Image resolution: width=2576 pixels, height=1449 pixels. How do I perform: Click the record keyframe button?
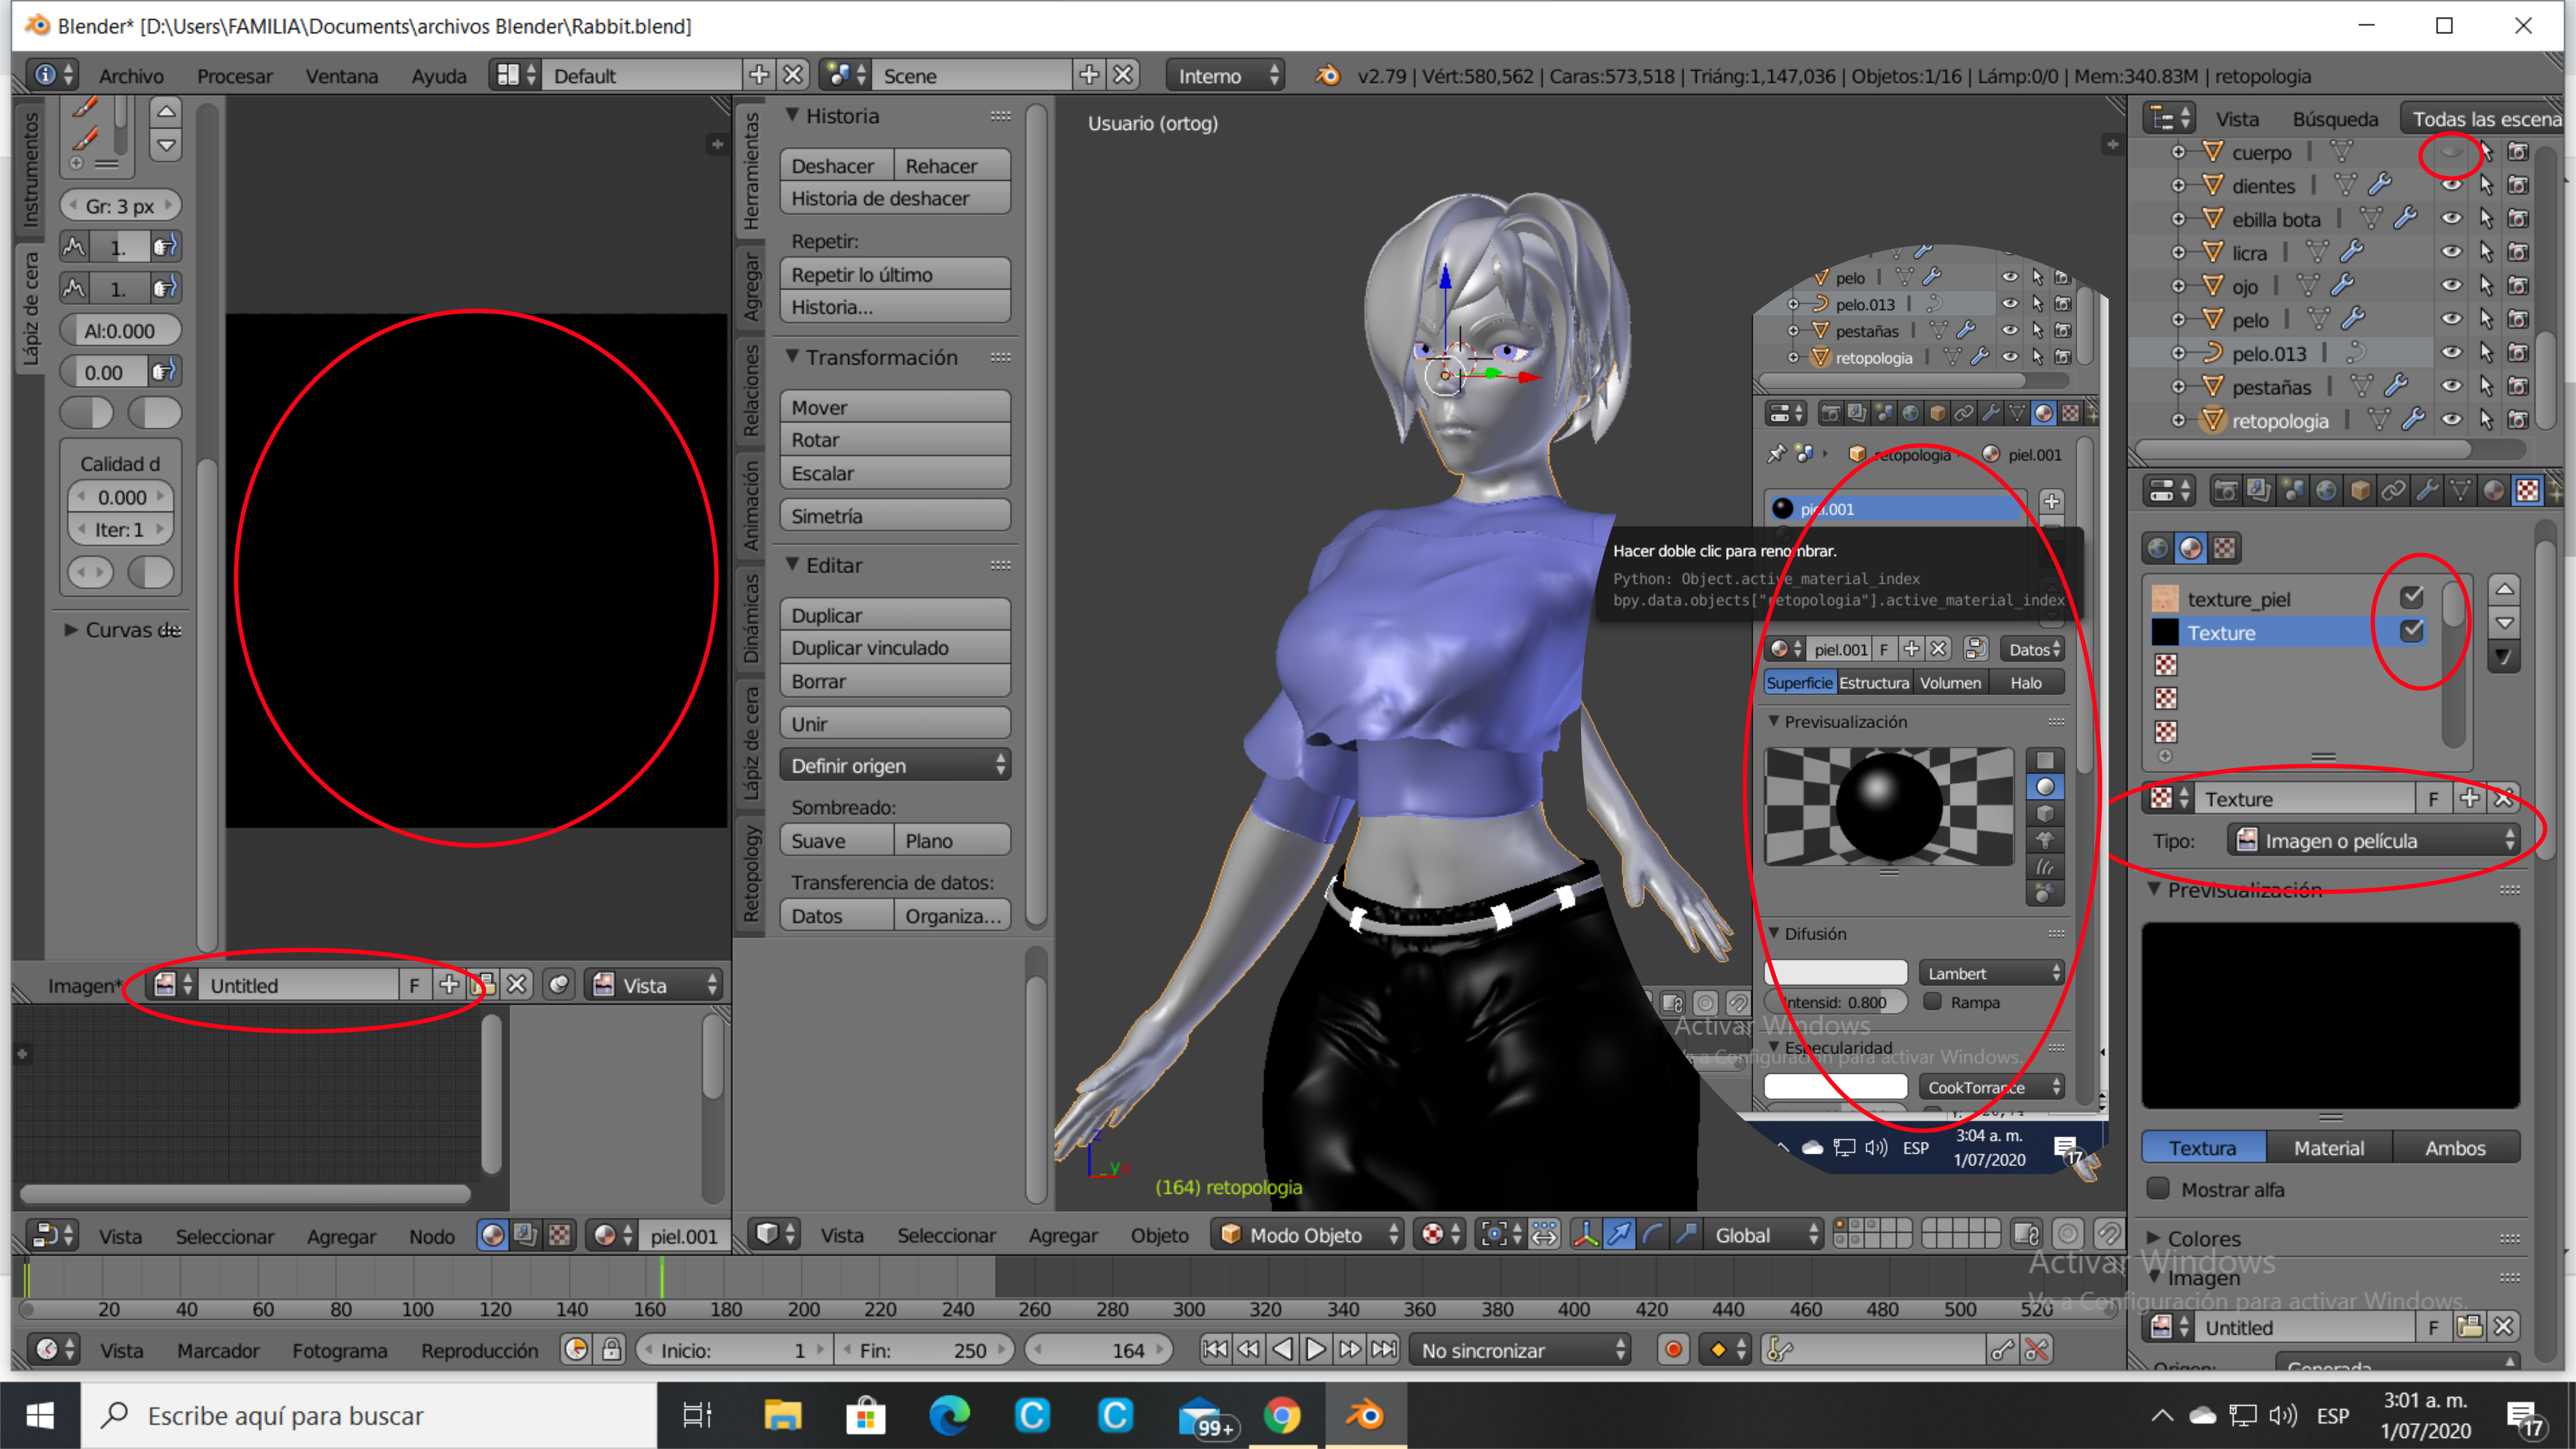pos(1673,1350)
